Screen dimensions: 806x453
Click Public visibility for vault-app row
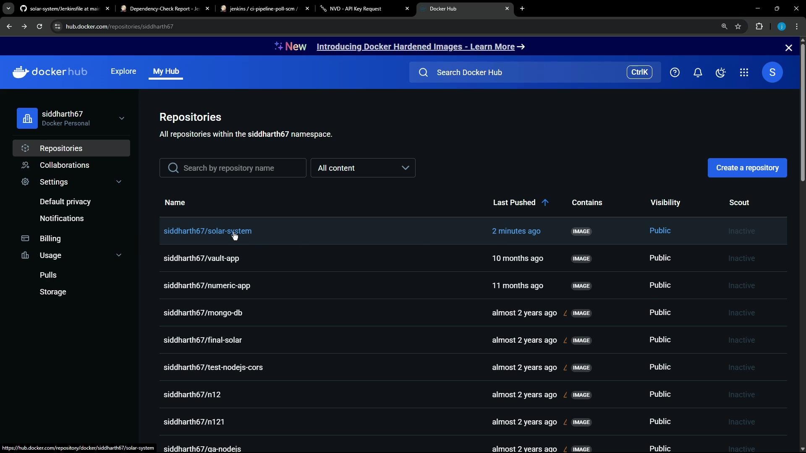(660, 258)
